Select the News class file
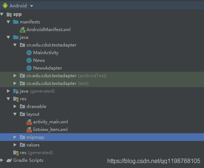This screenshot has width=204, height=168. [x=39, y=60]
